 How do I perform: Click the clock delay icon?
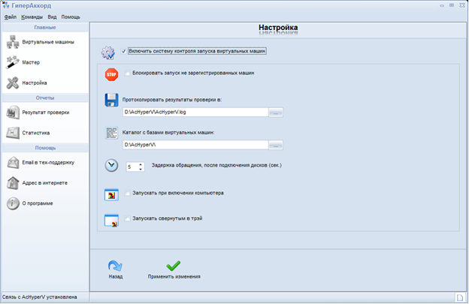click(111, 166)
